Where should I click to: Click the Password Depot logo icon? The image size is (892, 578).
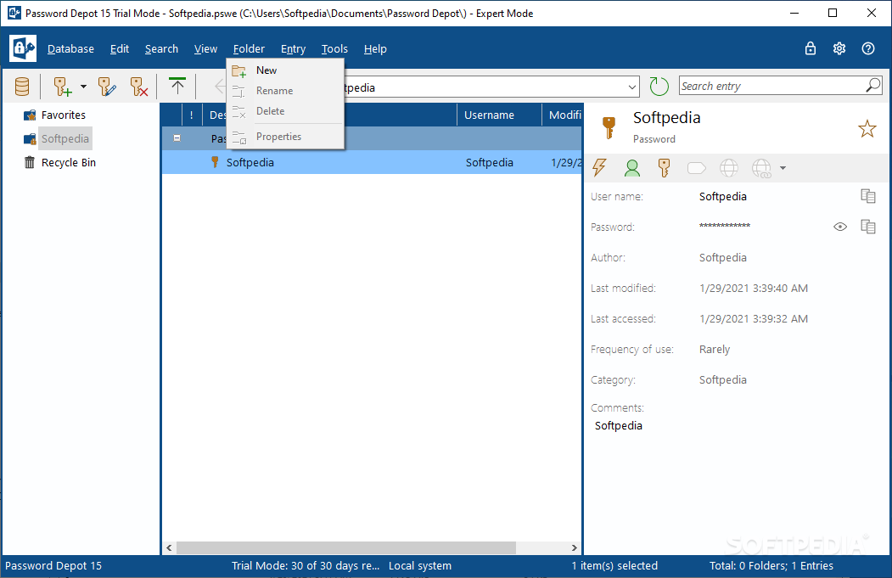(23, 48)
